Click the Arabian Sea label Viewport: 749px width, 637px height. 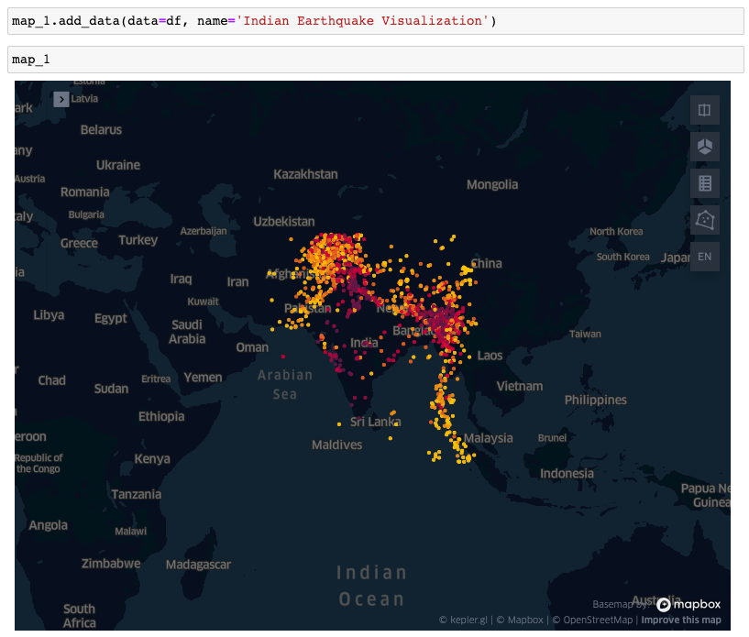(285, 385)
